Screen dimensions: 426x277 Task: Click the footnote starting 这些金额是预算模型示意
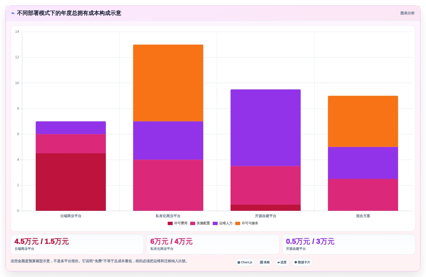click(99, 261)
